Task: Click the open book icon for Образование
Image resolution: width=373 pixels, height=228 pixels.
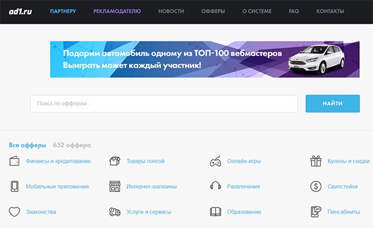Action: pos(216,212)
